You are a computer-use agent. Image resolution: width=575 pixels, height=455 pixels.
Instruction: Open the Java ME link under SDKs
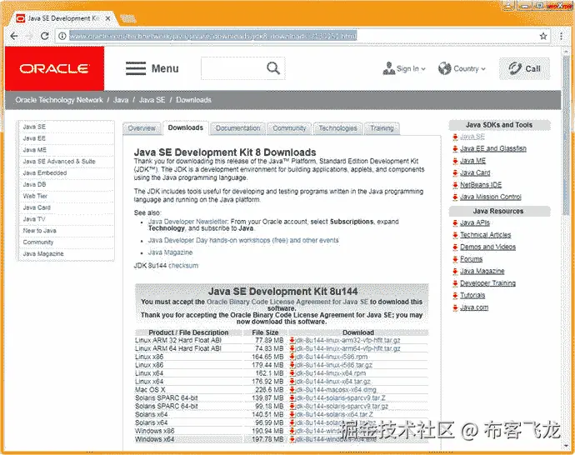[472, 161]
